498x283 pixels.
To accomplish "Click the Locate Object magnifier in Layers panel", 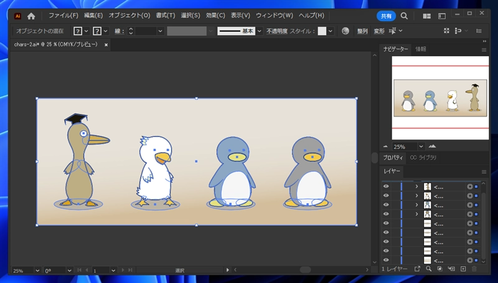I will pos(428,269).
